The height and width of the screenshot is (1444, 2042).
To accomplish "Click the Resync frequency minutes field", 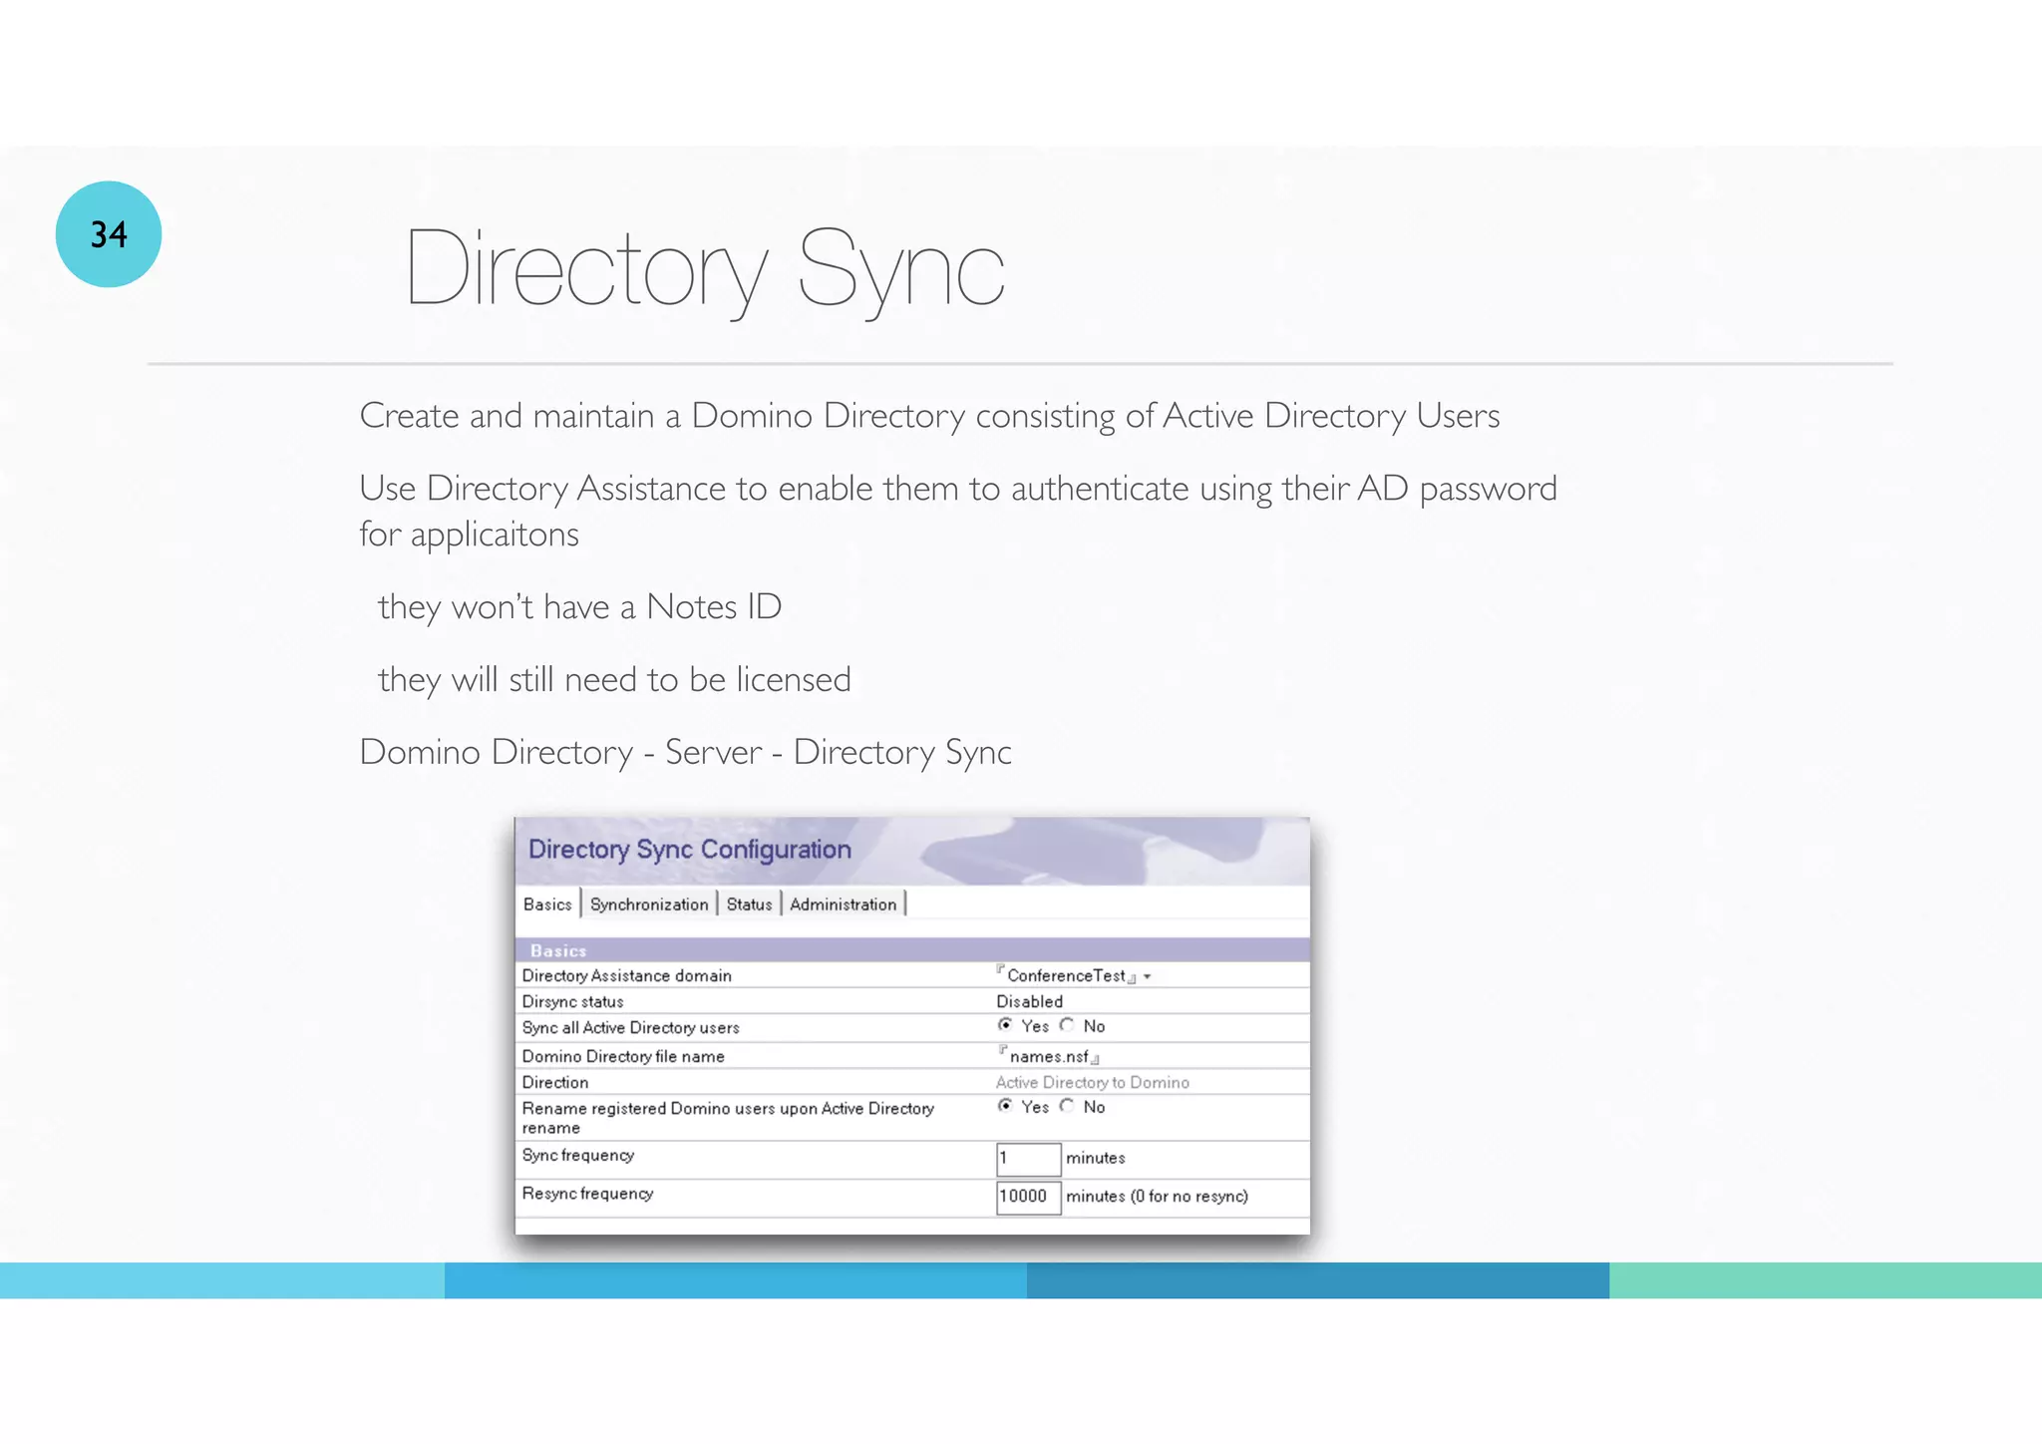I will pos(1028,1197).
